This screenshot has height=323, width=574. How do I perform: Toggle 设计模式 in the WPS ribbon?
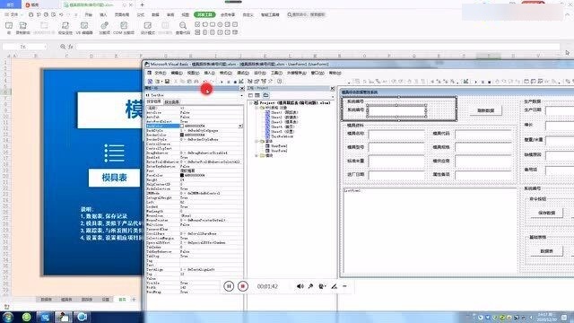point(147,28)
